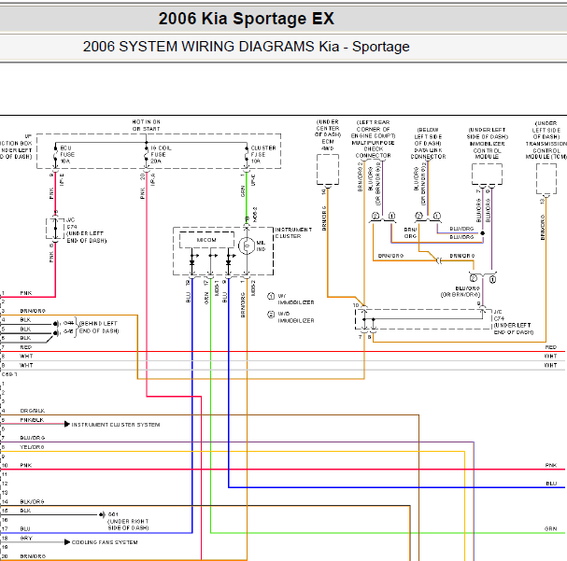
Task: Click the Cooling Fans System arrow
Action: click(67, 541)
